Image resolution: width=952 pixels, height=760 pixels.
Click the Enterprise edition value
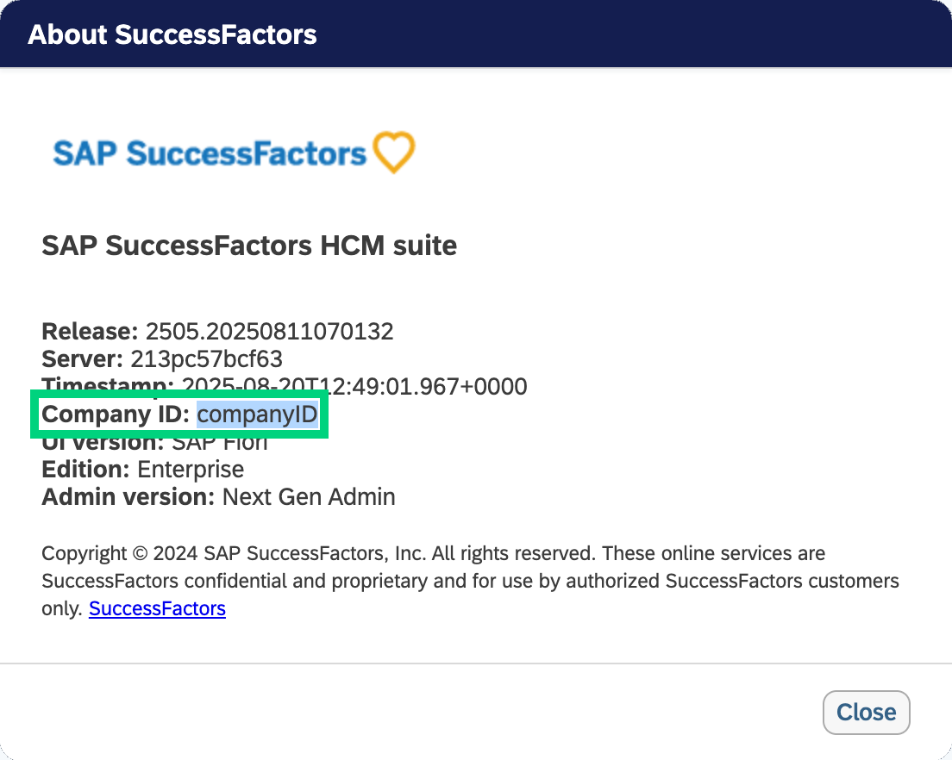coord(191,470)
